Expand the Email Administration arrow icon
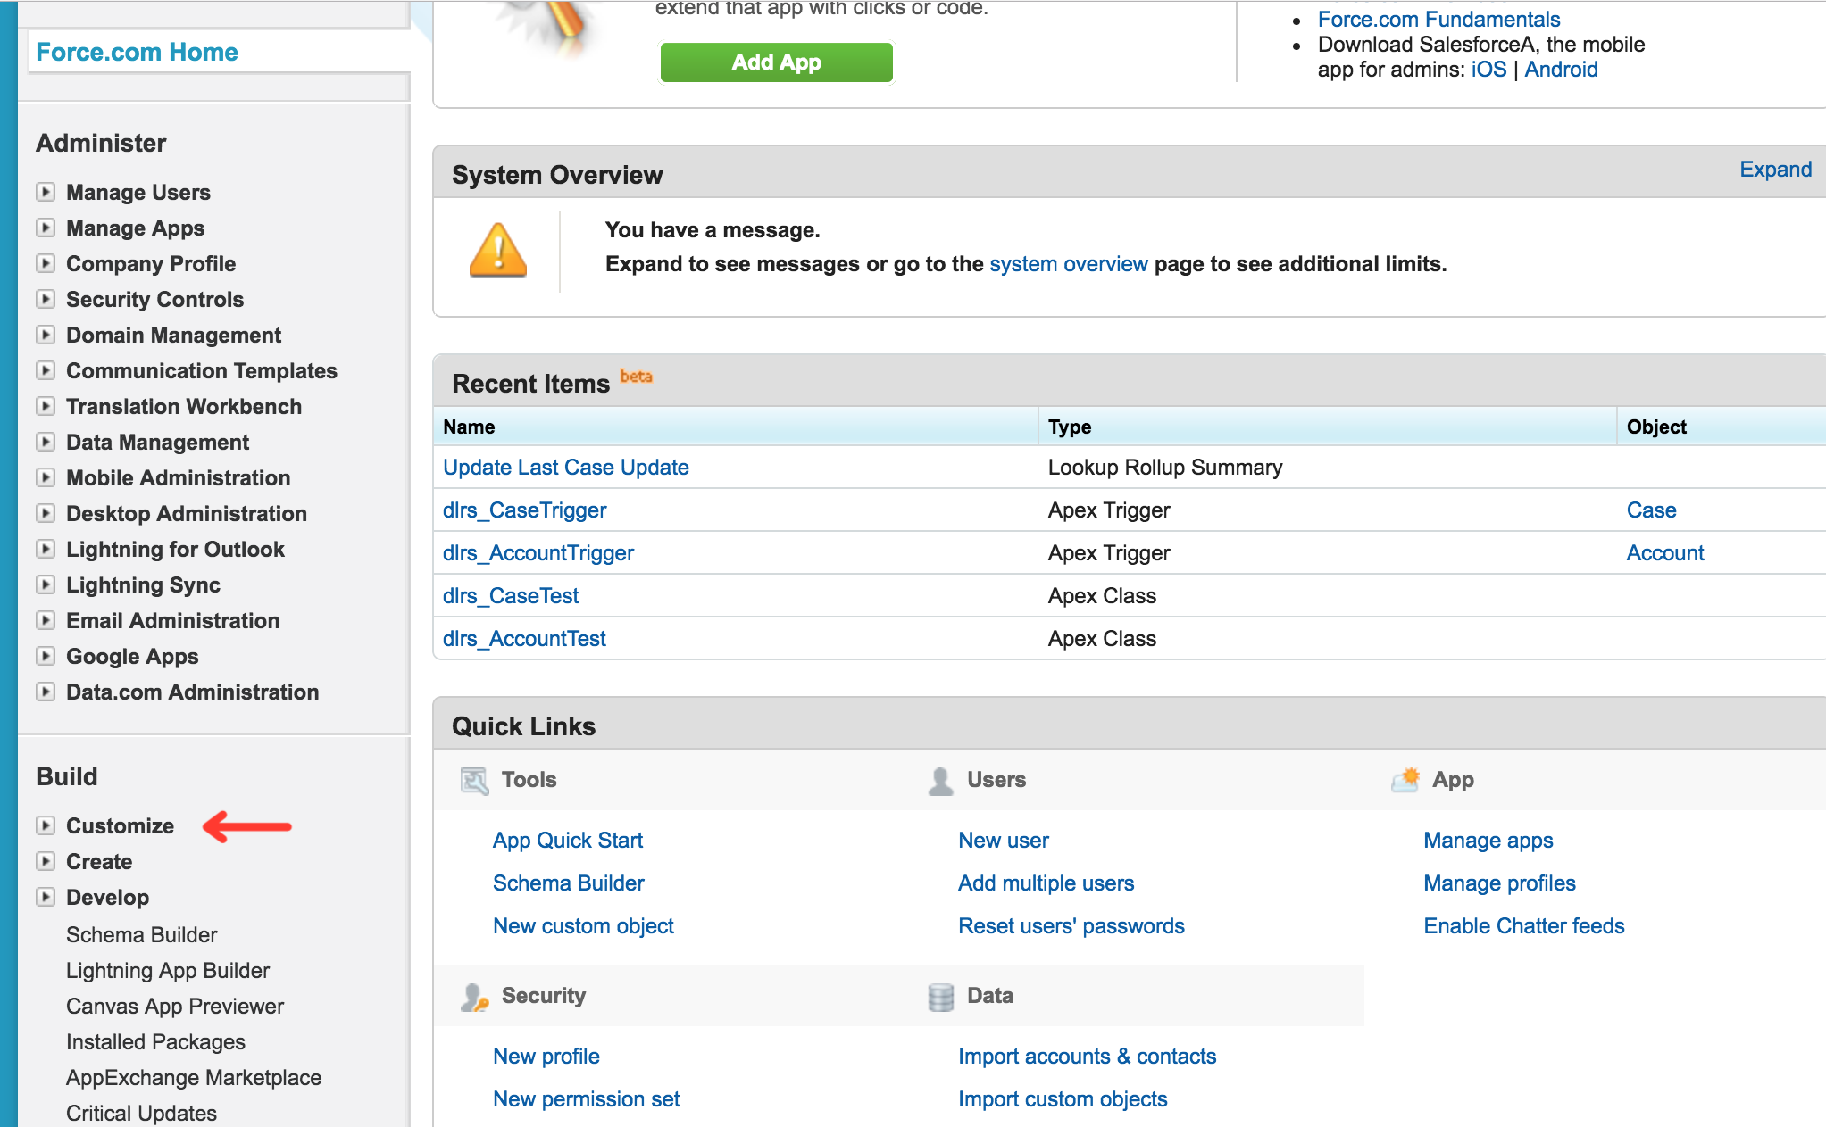The width and height of the screenshot is (1826, 1127). pos(46,620)
